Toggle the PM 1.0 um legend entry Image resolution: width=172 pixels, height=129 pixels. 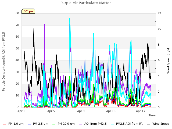tap(13, 124)
